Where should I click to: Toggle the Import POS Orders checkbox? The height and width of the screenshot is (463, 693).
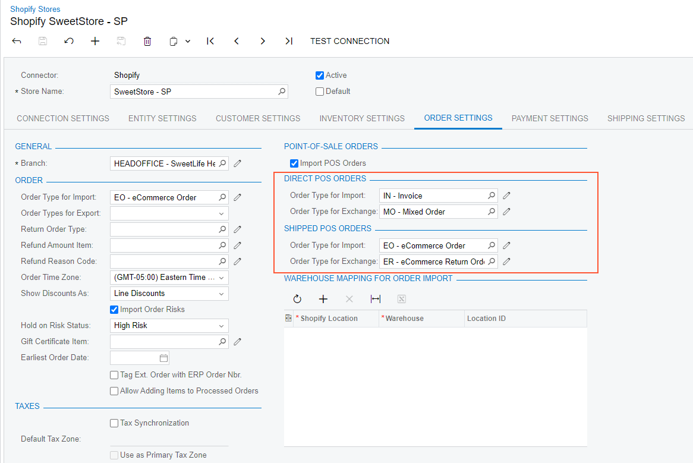point(294,163)
